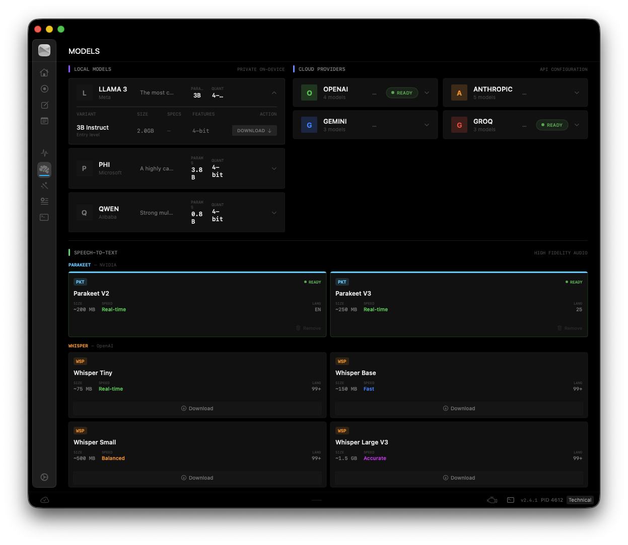Click the Anthropic 'A' provider icon
The image size is (628, 545).
(x=459, y=93)
